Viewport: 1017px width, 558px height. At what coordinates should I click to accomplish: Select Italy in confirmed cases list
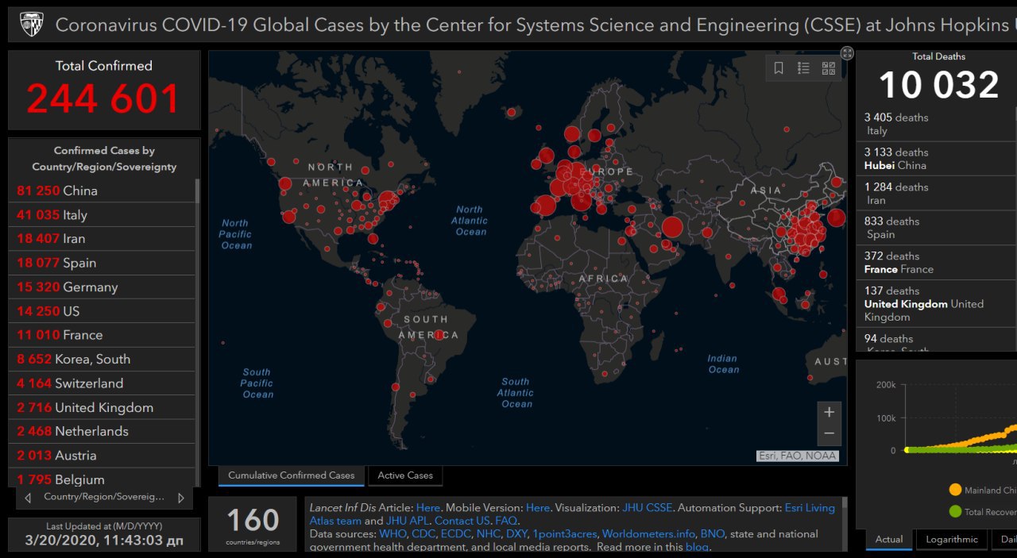pyautogui.click(x=102, y=214)
